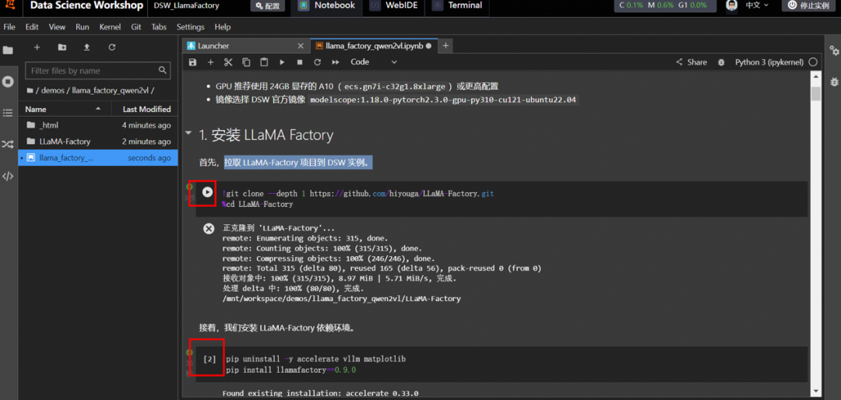Screen dimensions: 841x400
Task: Click the git clone code line
Action: point(357,194)
